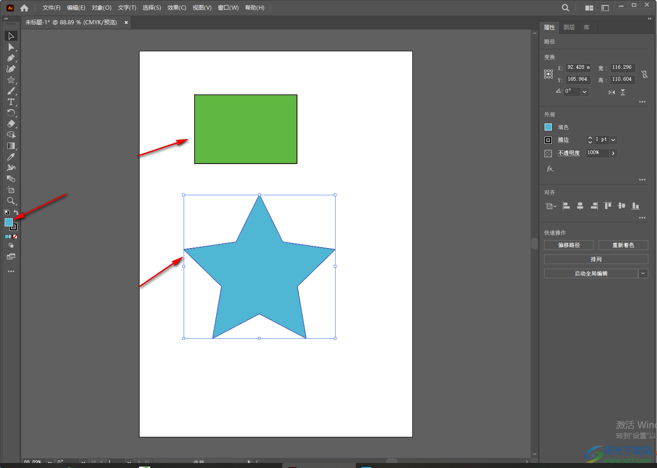Flip the object horizontally
Screen dimensions: 657x468
click(612, 92)
